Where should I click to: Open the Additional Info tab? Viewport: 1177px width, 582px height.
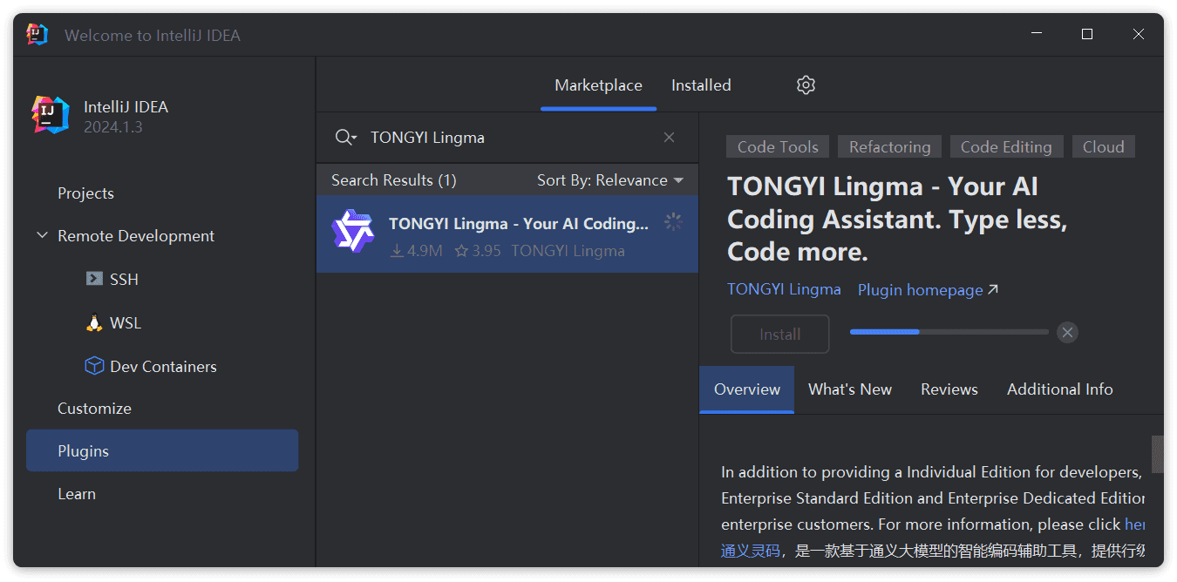1060,389
